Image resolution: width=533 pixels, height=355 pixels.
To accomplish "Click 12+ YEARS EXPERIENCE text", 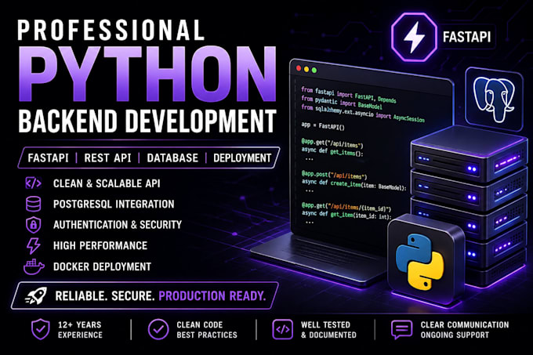I will click(80, 329).
